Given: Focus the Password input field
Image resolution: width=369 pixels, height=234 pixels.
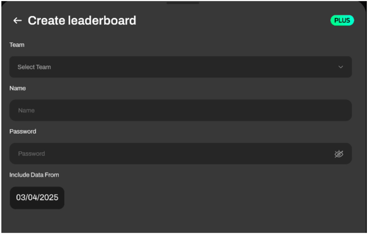Looking at the screenshot, I should 171,154.
